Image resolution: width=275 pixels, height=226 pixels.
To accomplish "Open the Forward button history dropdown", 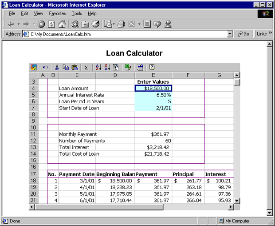I will 34,24.
